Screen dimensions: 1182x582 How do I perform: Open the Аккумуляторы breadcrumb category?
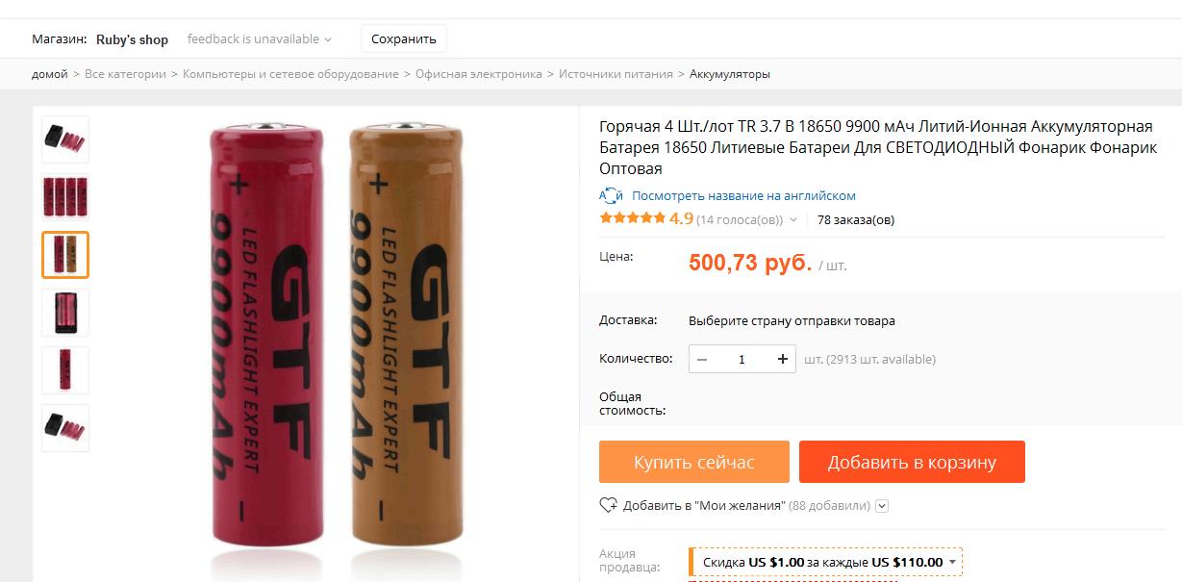pos(729,74)
